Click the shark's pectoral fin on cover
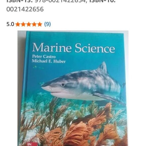146x146 pixels. tap(108, 98)
